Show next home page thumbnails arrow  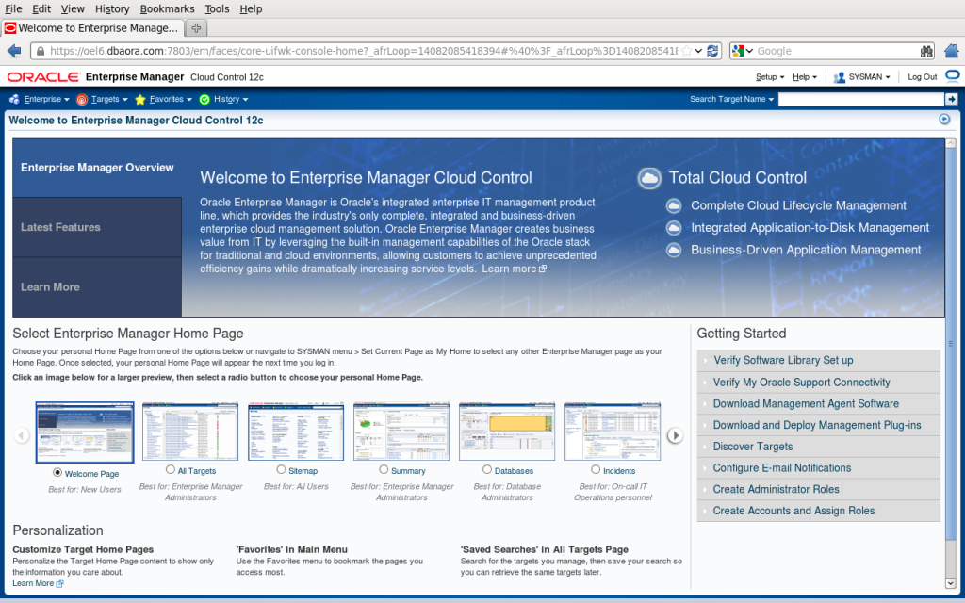[675, 435]
